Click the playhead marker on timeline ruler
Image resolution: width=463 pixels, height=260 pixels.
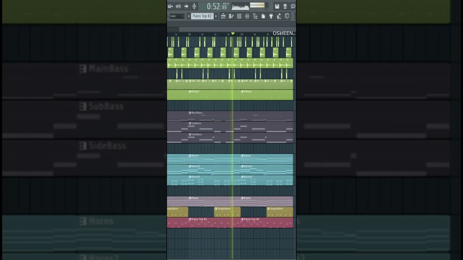point(233,34)
